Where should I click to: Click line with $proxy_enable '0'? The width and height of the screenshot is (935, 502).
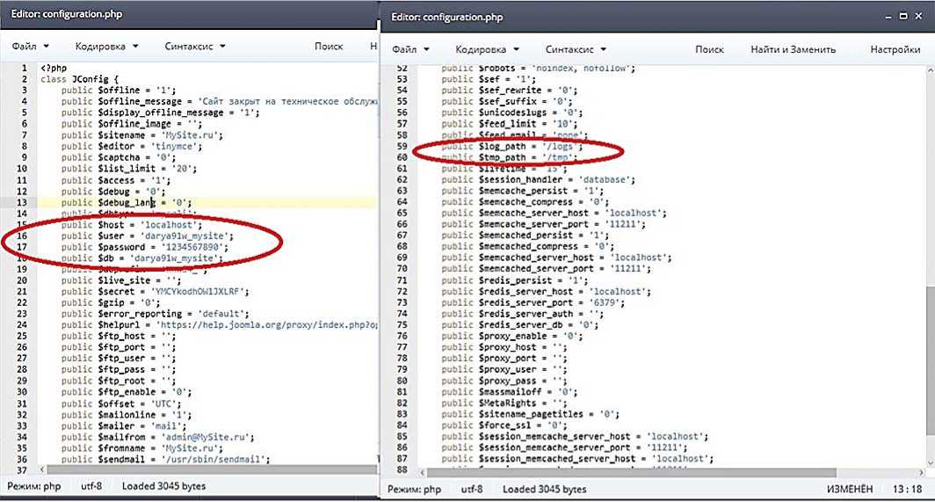[x=511, y=336]
